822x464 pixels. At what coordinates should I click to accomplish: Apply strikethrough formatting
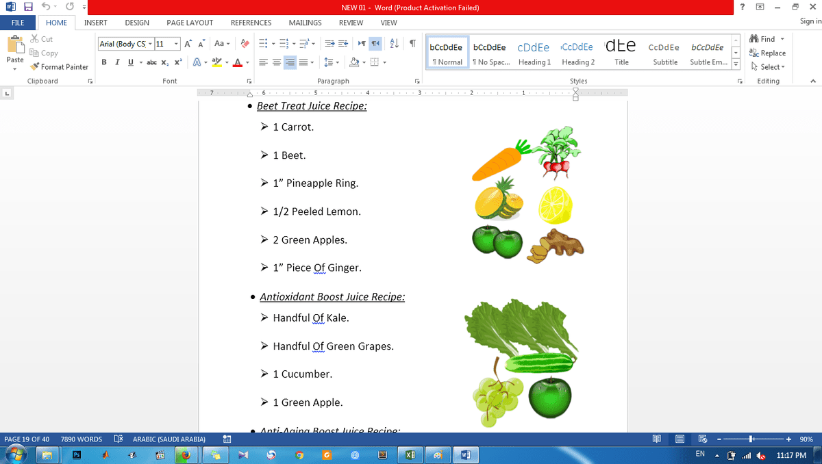coord(151,62)
